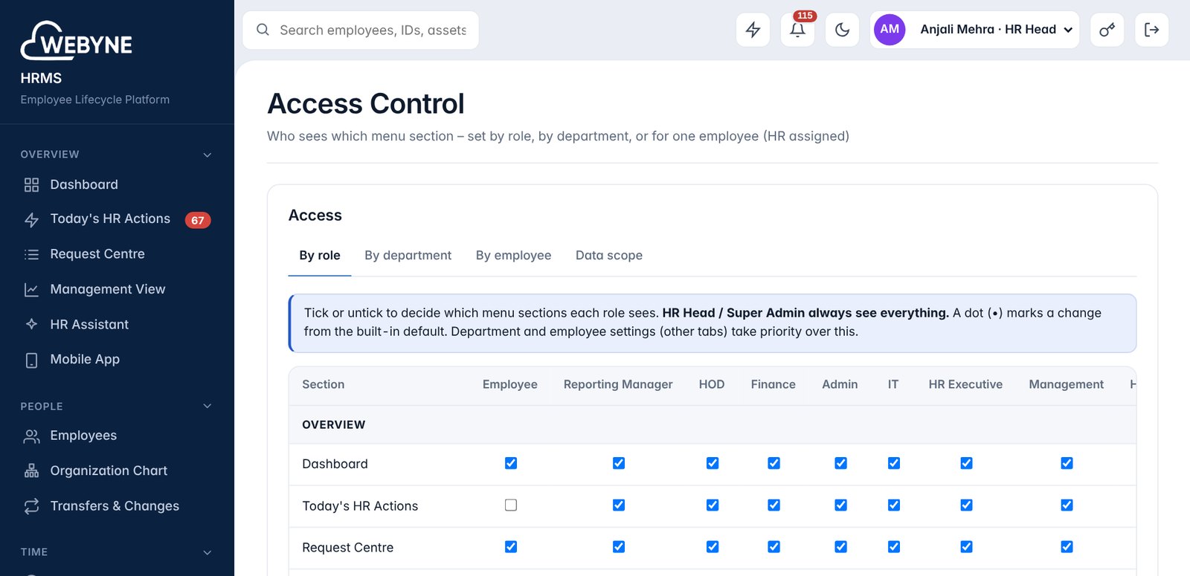Click the key icon in header
Screen dimensions: 1190x576
[1107, 30]
